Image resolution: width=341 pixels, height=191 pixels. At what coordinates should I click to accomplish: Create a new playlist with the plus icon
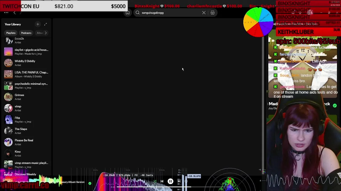[38, 24]
